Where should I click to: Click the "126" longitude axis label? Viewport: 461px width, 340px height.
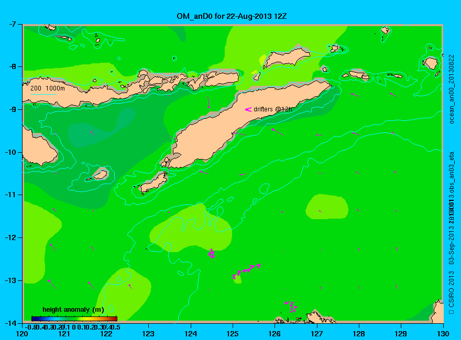point(275,334)
